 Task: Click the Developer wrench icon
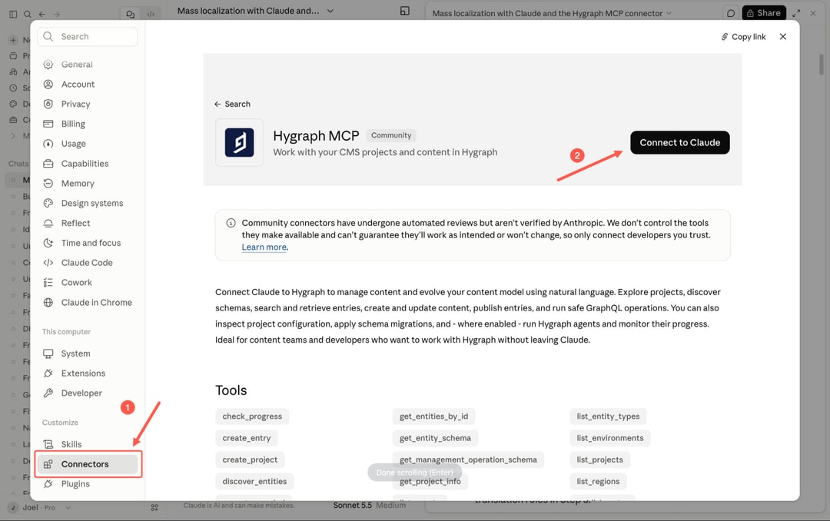48,393
